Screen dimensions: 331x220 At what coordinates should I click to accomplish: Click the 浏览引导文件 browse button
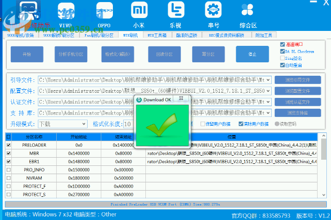click(x=297, y=80)
